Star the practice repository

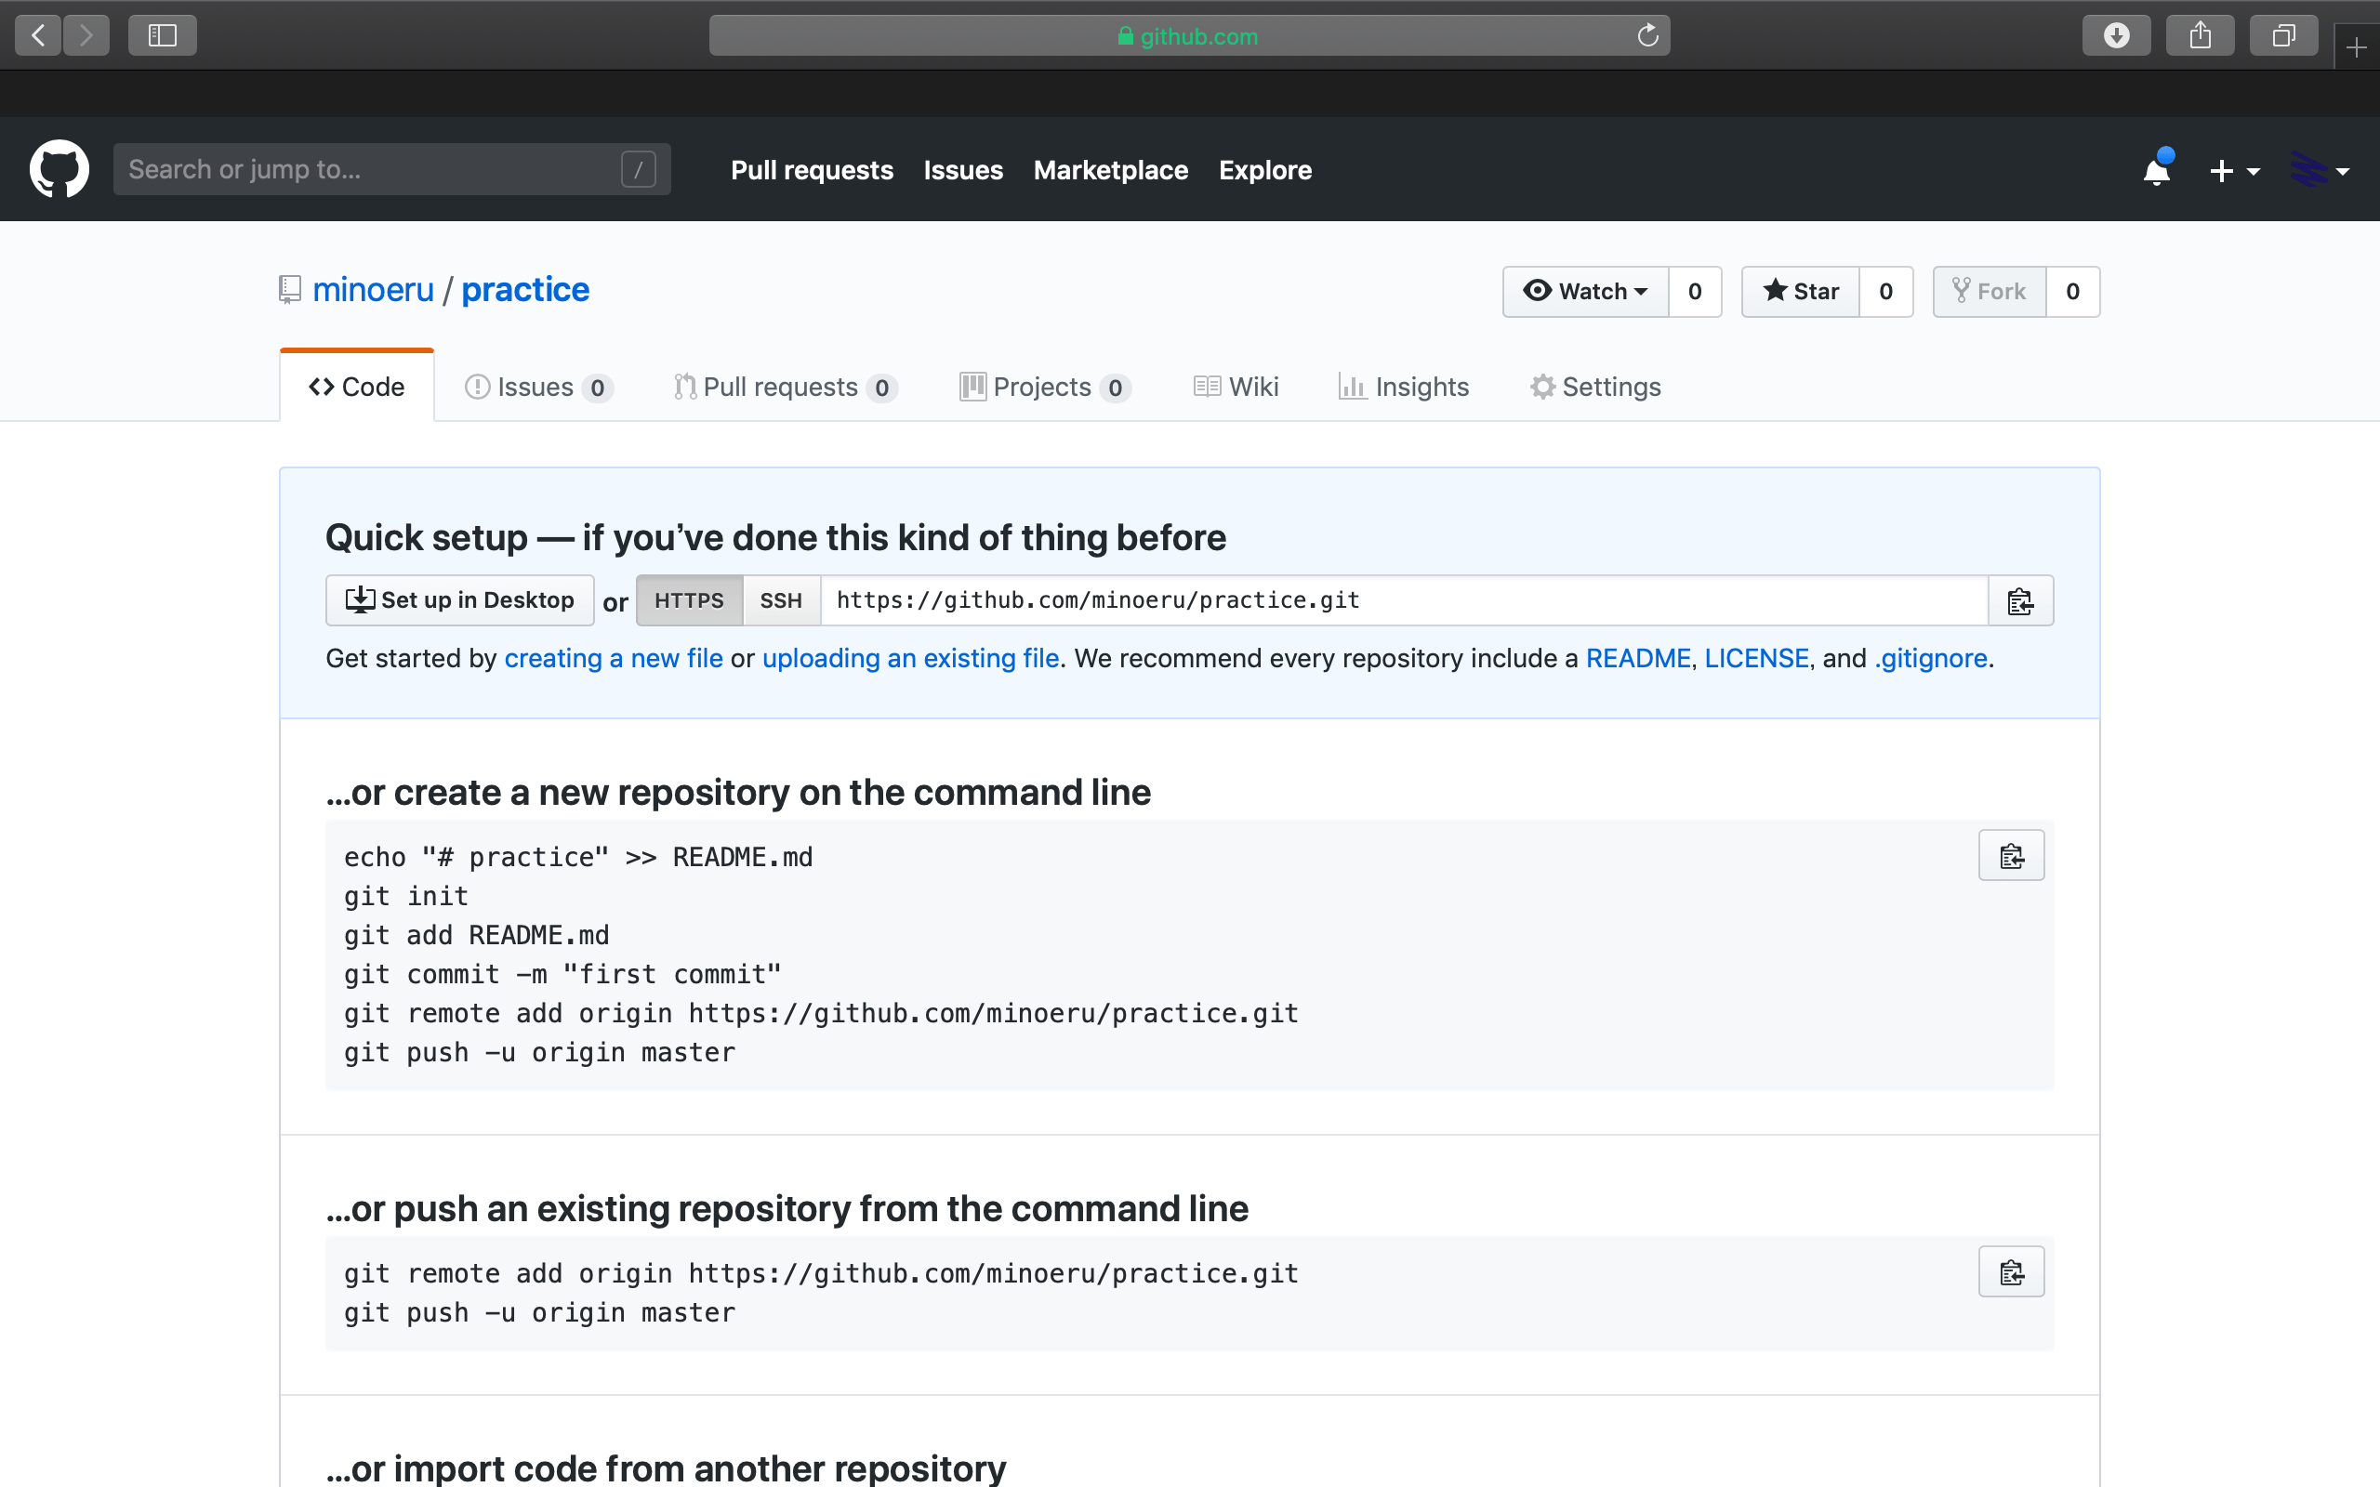1799,291
